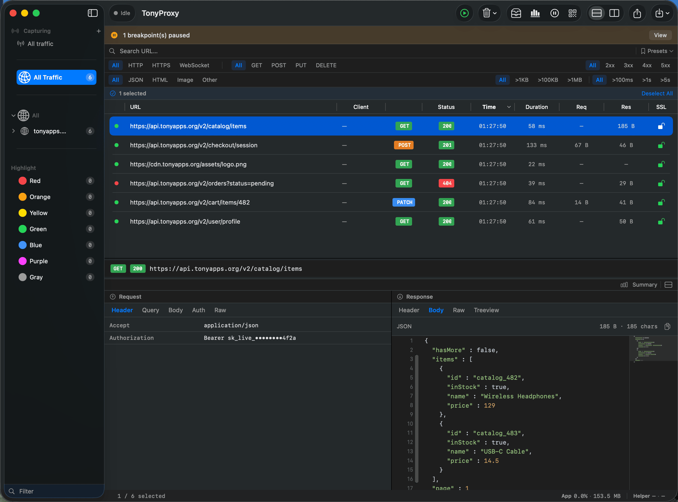Click the pause breakpoints toolbar icon
Screen dimensions: 678x502
[554, 13]
